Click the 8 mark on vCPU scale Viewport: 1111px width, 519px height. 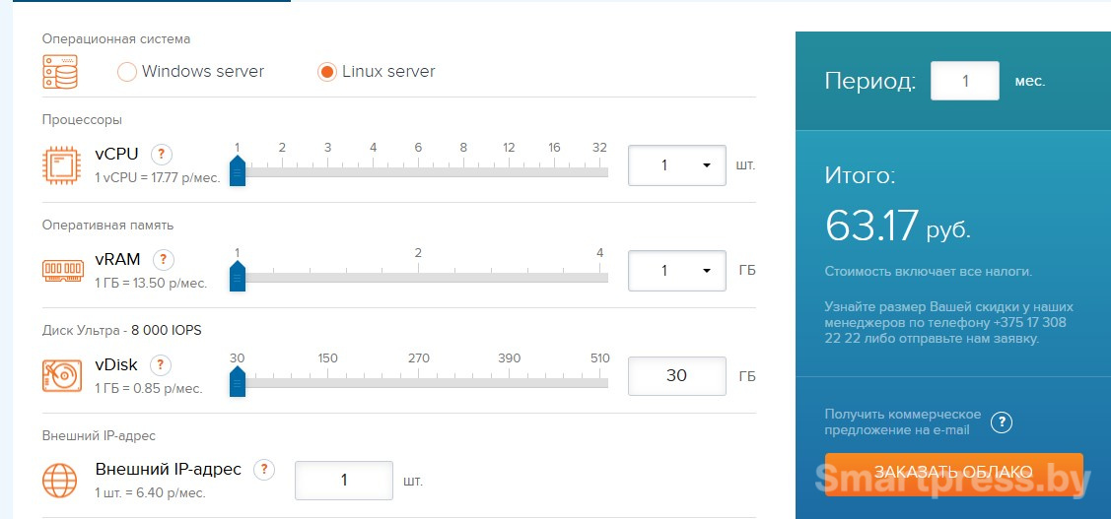coord(463,148)
